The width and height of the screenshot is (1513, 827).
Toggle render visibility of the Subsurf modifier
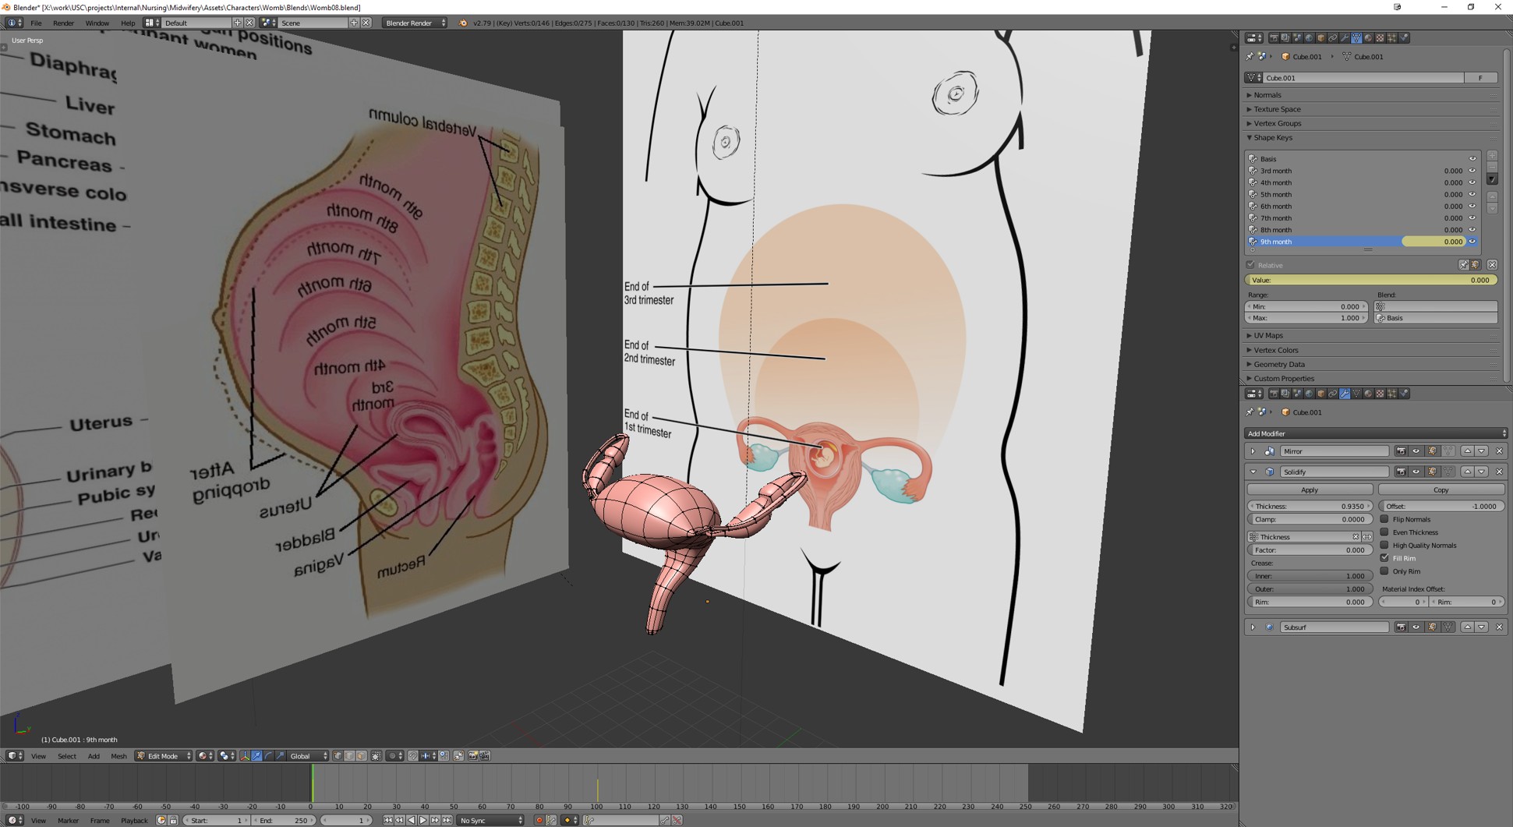(1401, 627)
